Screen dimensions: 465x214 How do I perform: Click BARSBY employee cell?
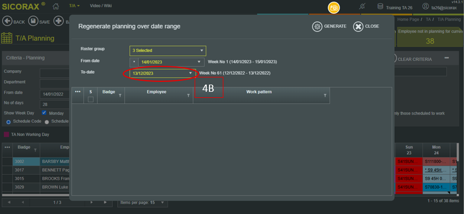55,162
